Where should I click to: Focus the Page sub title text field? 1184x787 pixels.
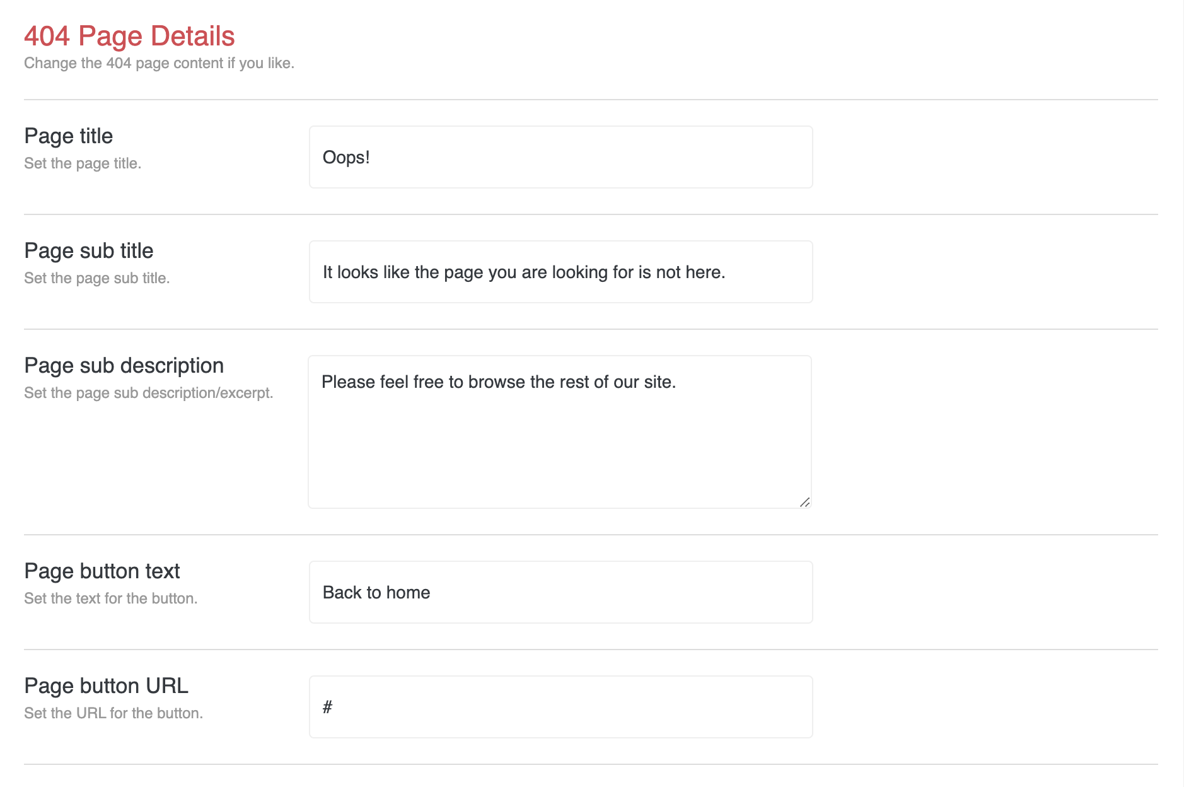(560, 272)
